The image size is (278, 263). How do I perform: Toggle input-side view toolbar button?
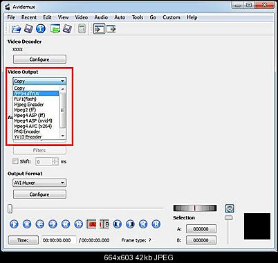[99, 29]
